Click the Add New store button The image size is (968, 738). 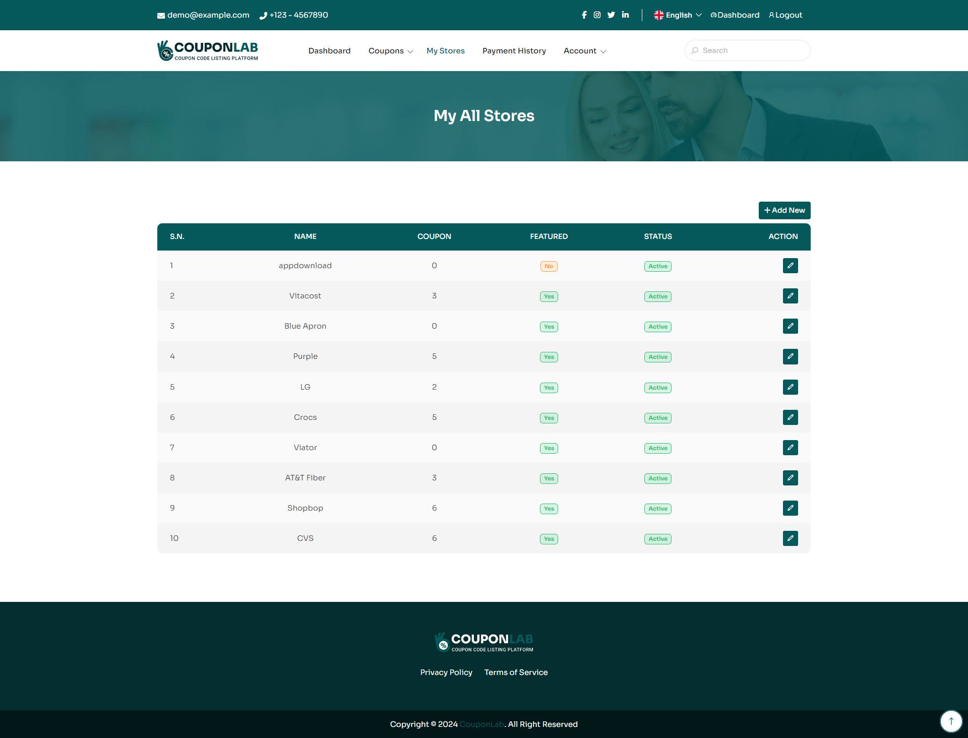coord(784,210)
